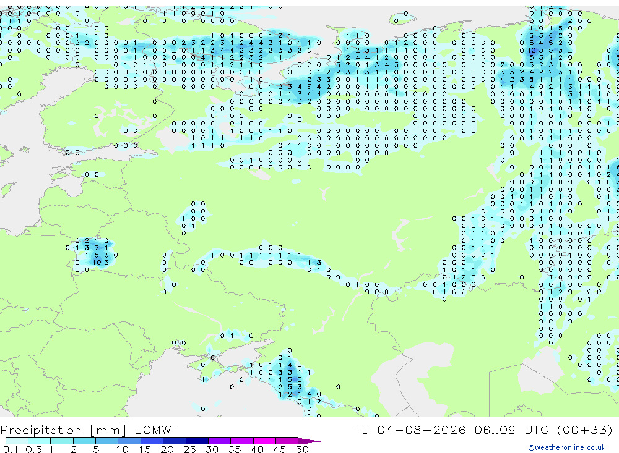
Task: Click legend label "40"
Action: point(257,449)
